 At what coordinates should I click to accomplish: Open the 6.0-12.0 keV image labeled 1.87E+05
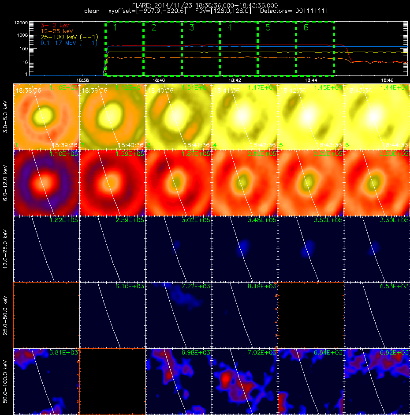click(179, 183)
